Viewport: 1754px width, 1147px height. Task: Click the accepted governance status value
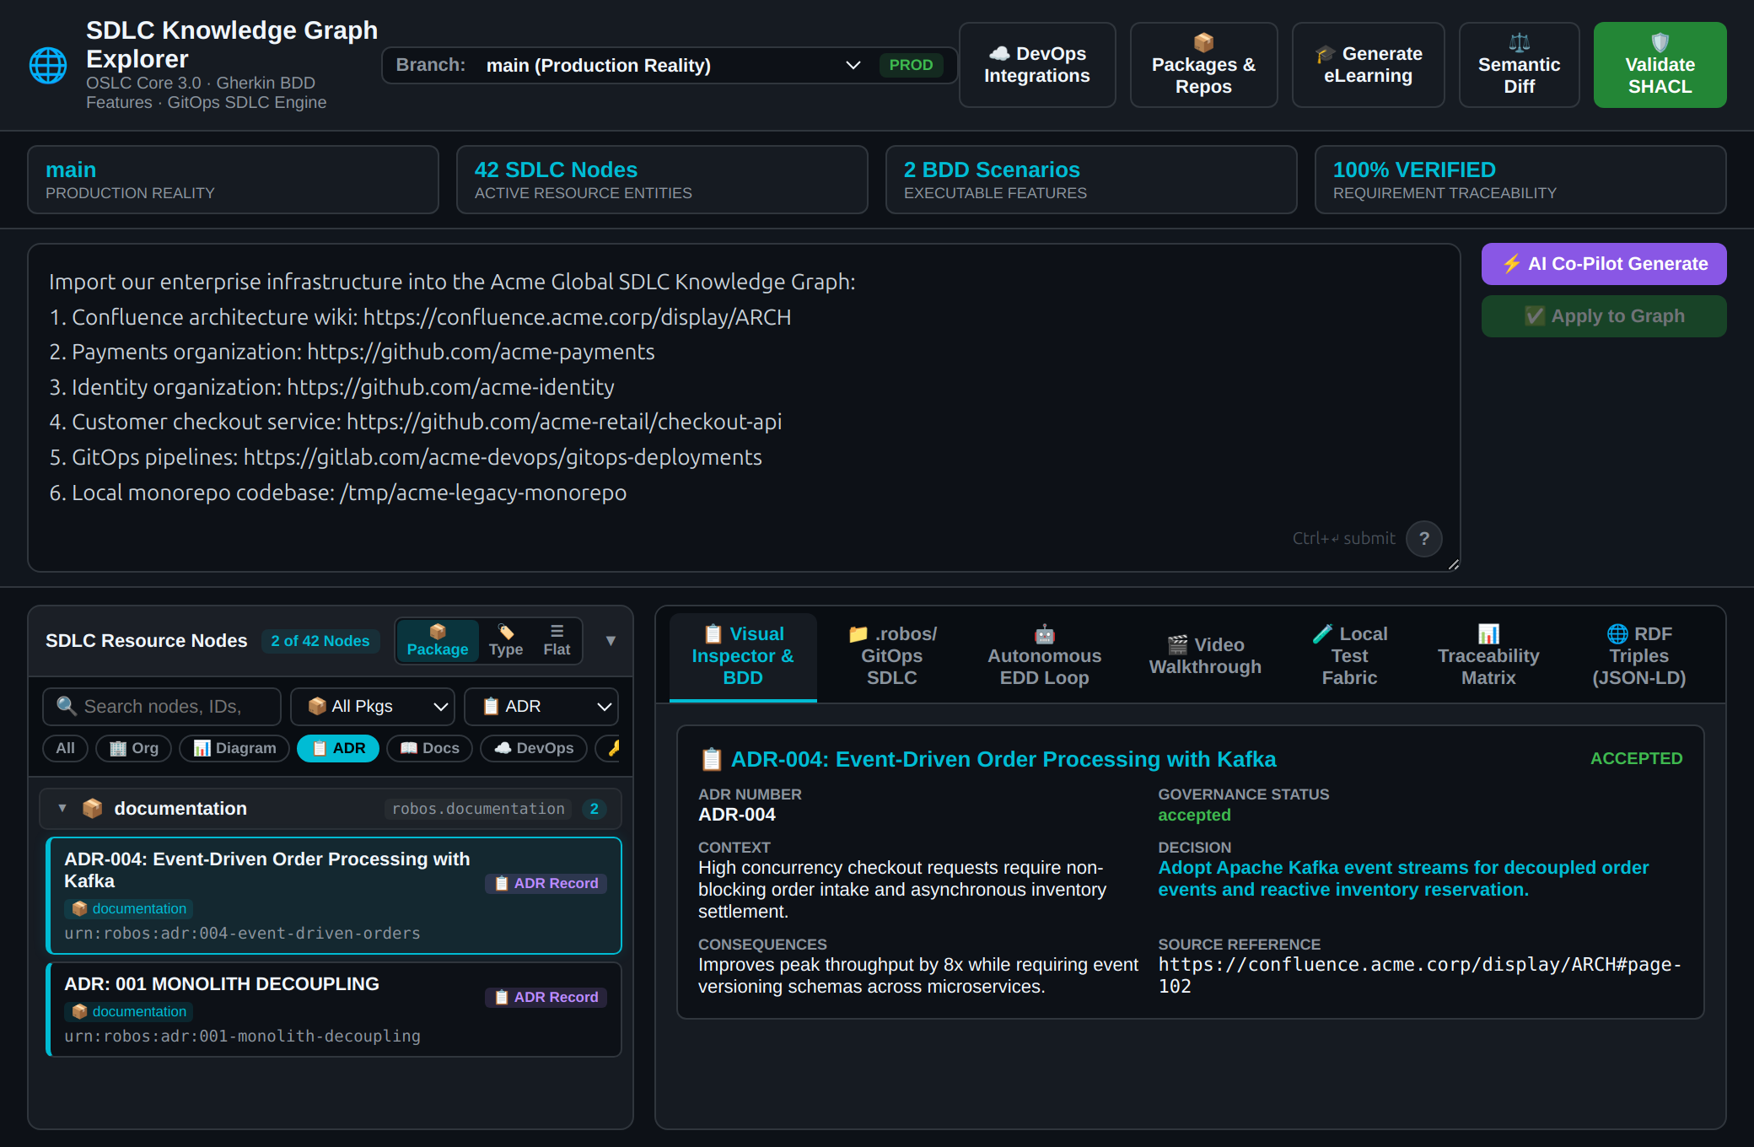[x=1194, y=816]
